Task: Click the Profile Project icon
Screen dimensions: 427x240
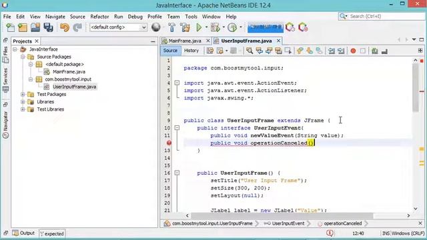Action: click(x=232, y=27)
